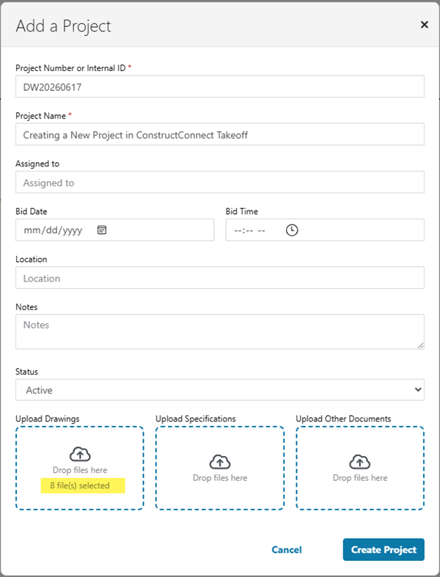Click 'Drop files here' under Upload Drawings
This screenshot has width=440, height=577.
pyautogui.click(x=80, y=470)
